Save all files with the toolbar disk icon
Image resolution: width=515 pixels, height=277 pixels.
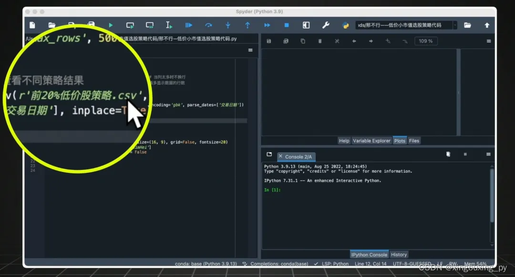pos(91,24)
